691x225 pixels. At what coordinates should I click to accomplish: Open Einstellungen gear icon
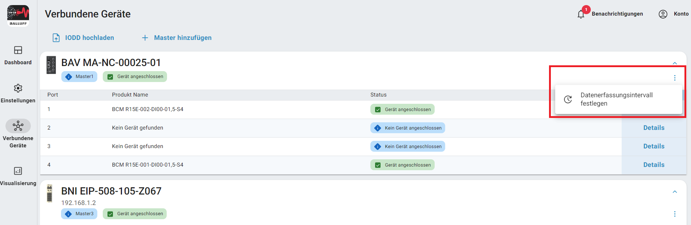(18, 88)
